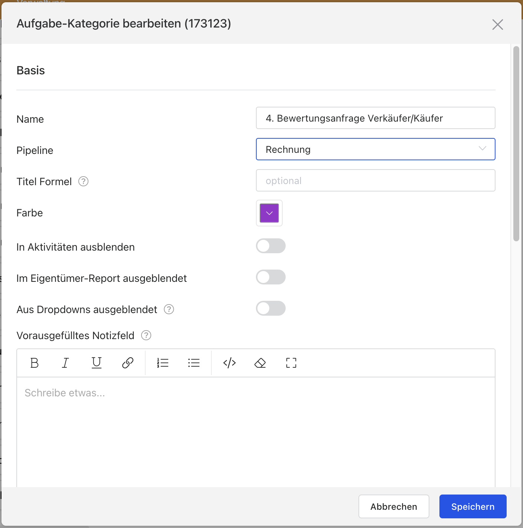The image size is (523, 528).
Task: Open the Pipeline dropdown showing Rechnung
Action: tap(376, 149)
